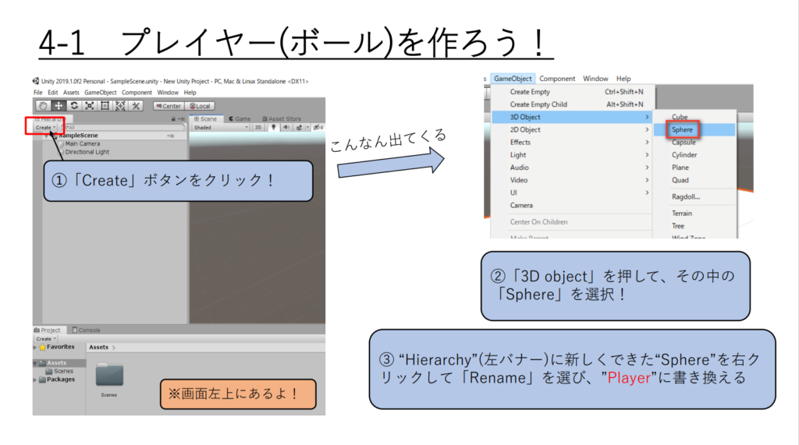799x445 pixels.
Task: Choose Create Empty menu entry
Action: (x=572, y=92)
